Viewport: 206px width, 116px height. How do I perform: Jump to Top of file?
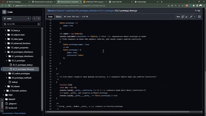coord(197,11)
